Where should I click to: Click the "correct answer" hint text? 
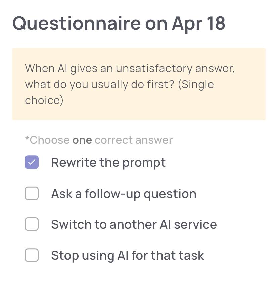click(134, 140)
